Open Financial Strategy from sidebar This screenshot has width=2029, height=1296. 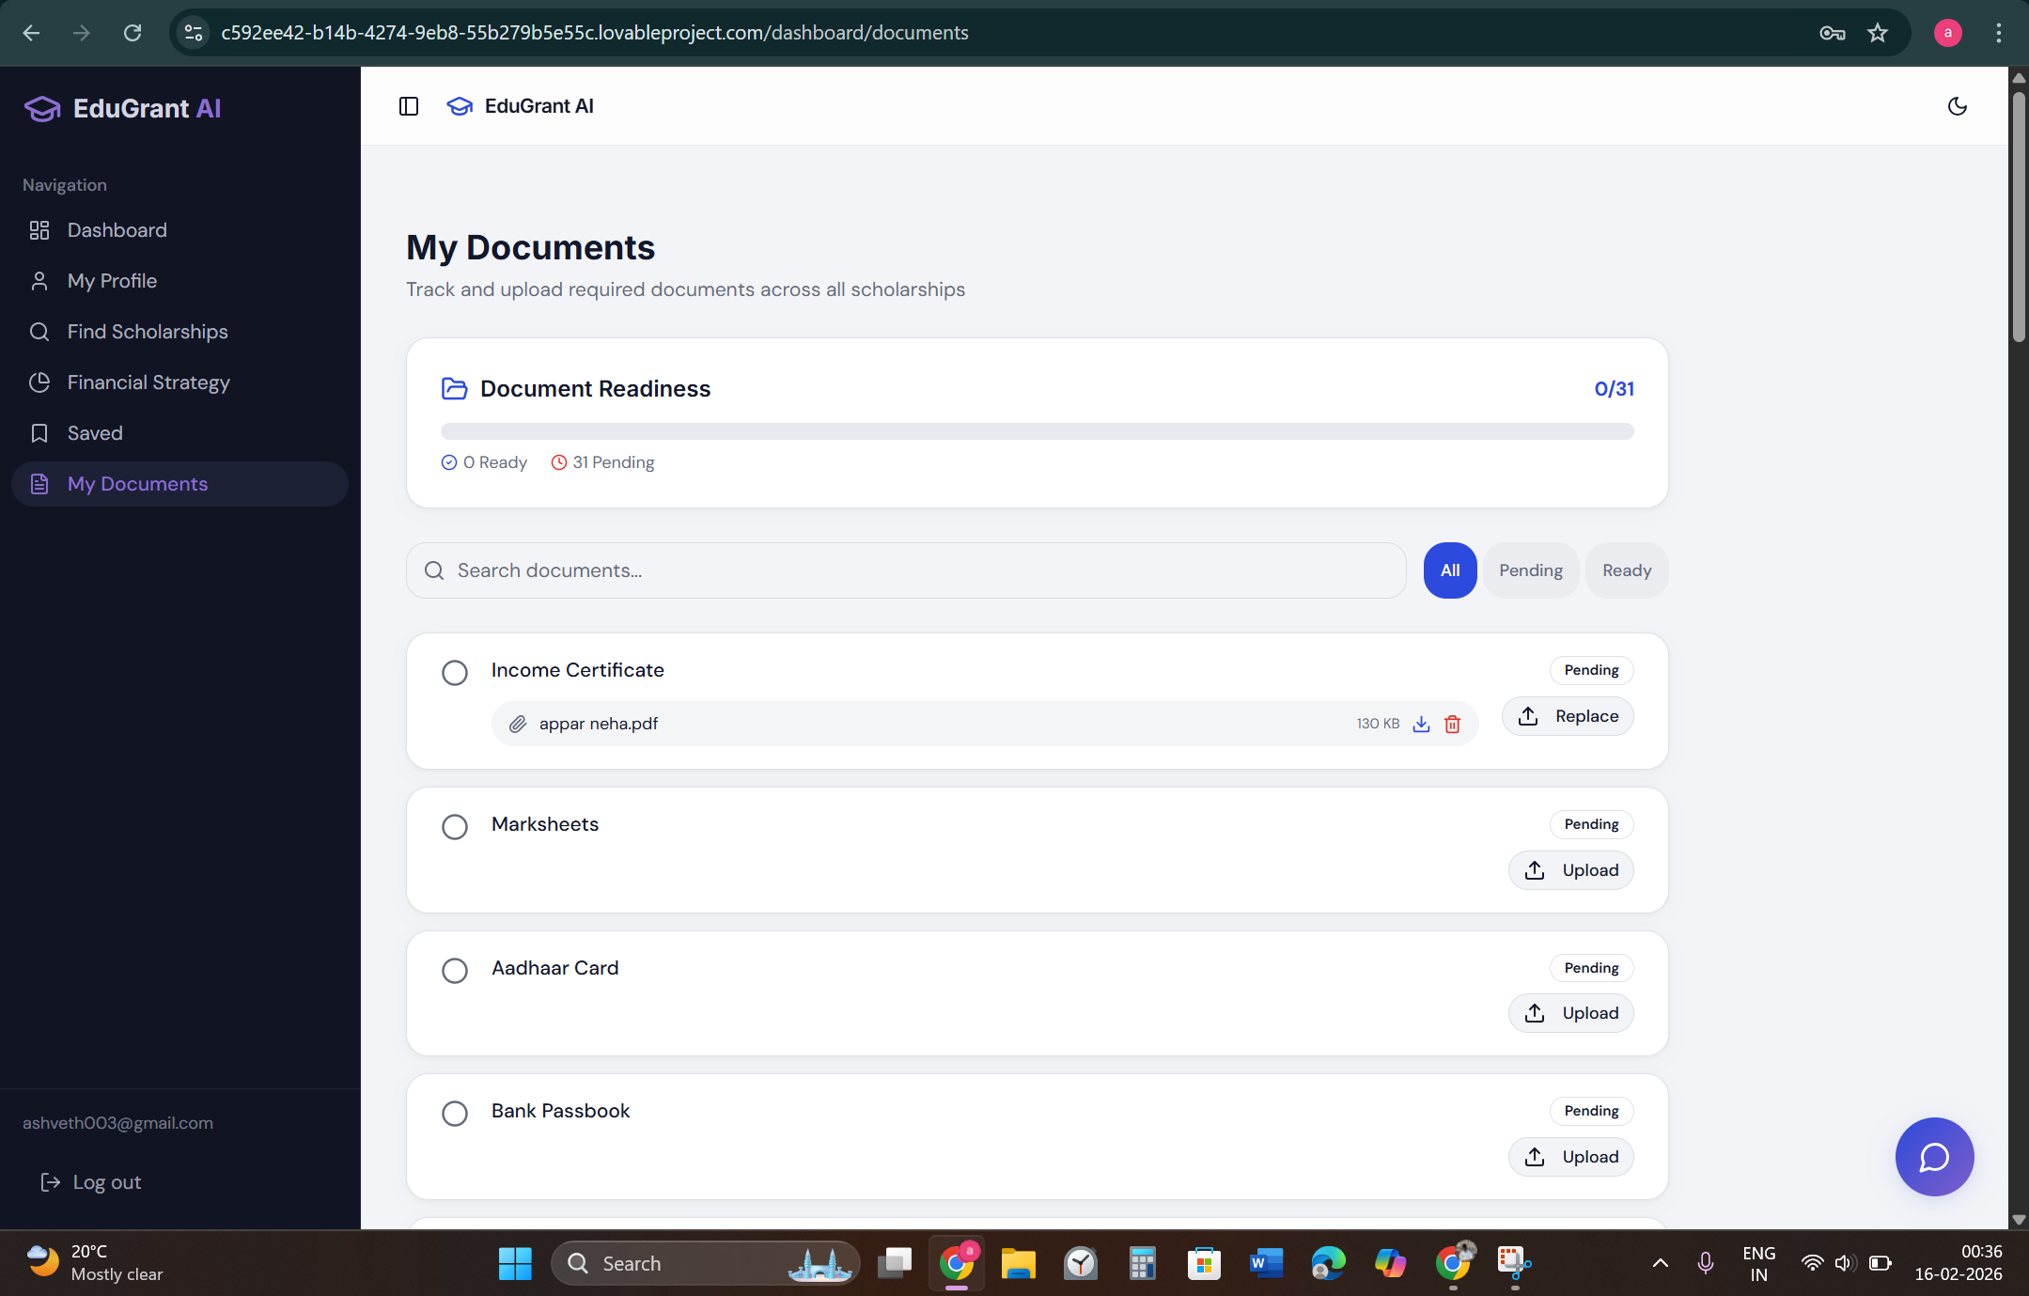point(148,383)
